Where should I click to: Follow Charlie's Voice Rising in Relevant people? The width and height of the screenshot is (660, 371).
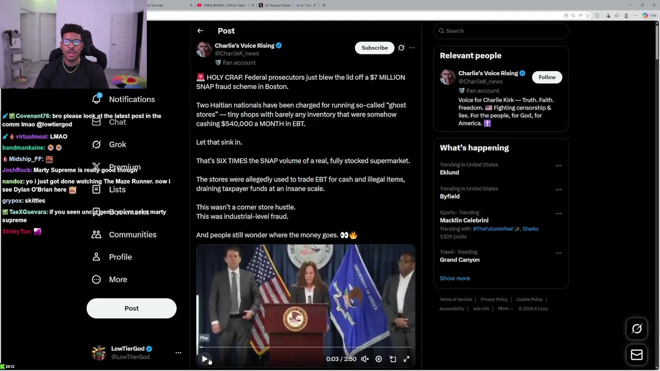click(x=547, y=77)
